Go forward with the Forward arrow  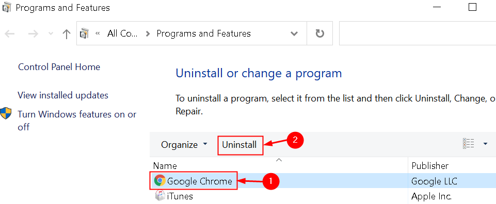(33, 34)
